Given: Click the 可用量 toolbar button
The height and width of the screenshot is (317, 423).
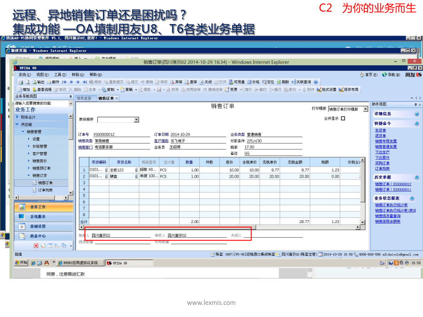Looking at the screenshot, I should pyautogui.click(x=237, y=82).
